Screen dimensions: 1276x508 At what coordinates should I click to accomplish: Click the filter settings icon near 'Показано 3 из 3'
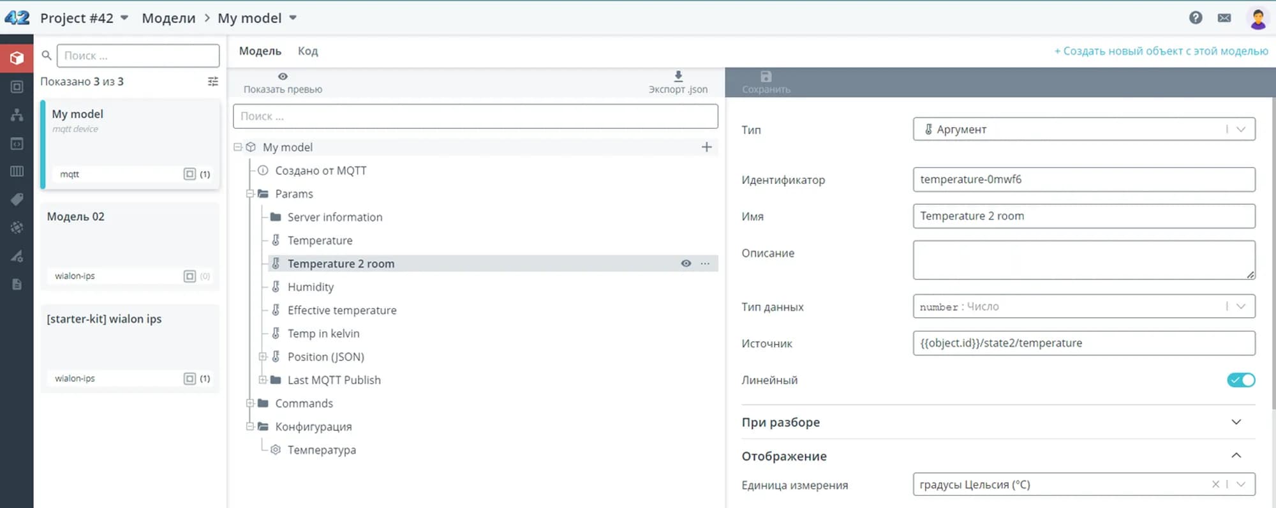213,82
